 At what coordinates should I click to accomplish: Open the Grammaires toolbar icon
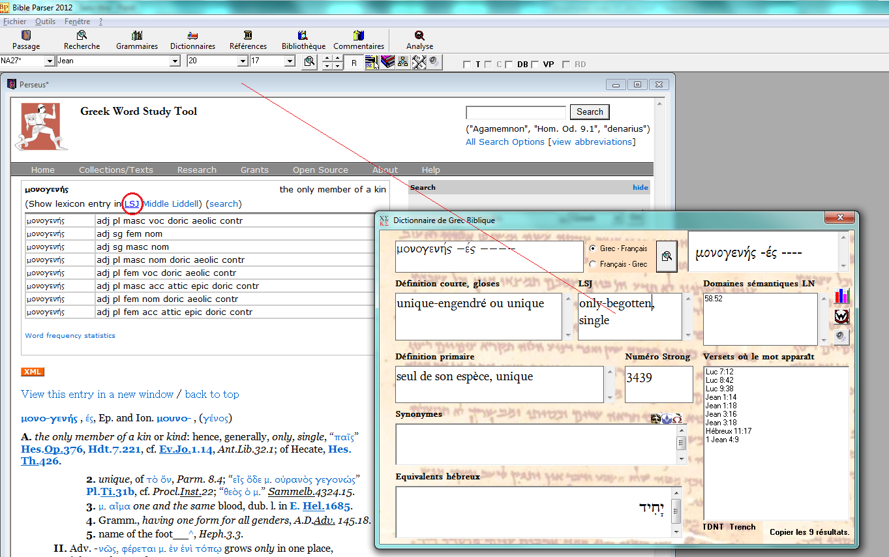[137, 40]
